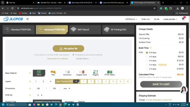Select 2 layers option
Viewport: 190px width, 107px height.
tap(43, 81)
